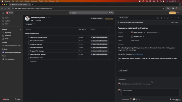Viewport: 182px width, 102px height.
Task: Open here in OneDrive link
Action: (138, 54)
